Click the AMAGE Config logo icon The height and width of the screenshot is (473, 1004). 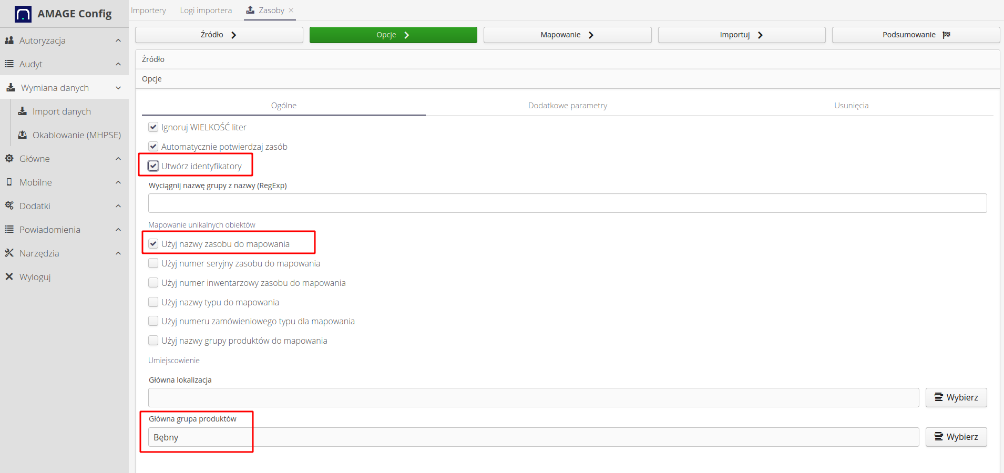tap(23, 14)
